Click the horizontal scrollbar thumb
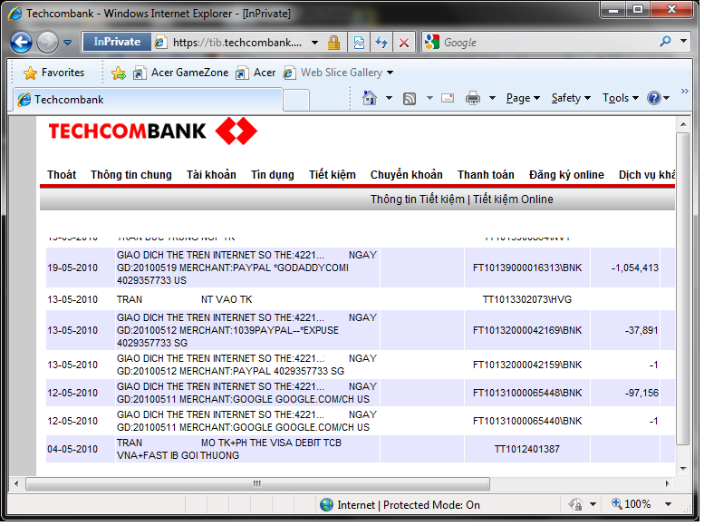This screenshot has width=704, height=526. click(257, 483)
